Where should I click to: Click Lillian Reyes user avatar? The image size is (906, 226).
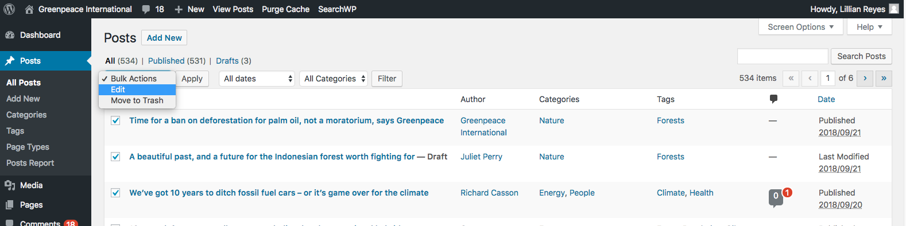[x=894, y=9]
